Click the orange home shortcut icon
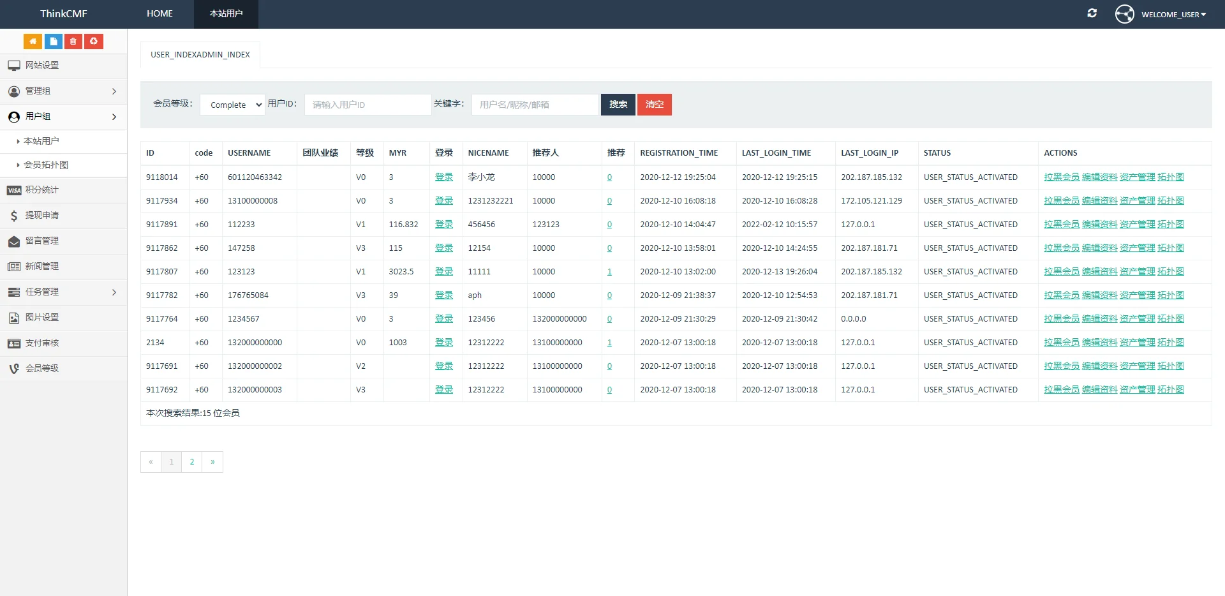1225x596 pixels. coord(33,41)
